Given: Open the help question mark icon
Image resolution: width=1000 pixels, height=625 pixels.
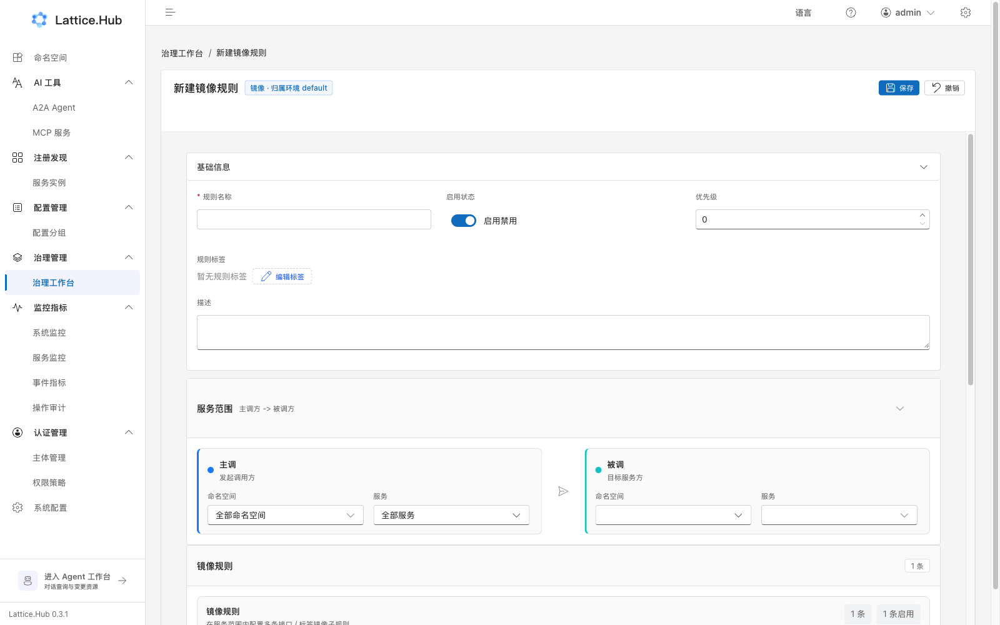Looking at the screenshot, I should (851, 12).
